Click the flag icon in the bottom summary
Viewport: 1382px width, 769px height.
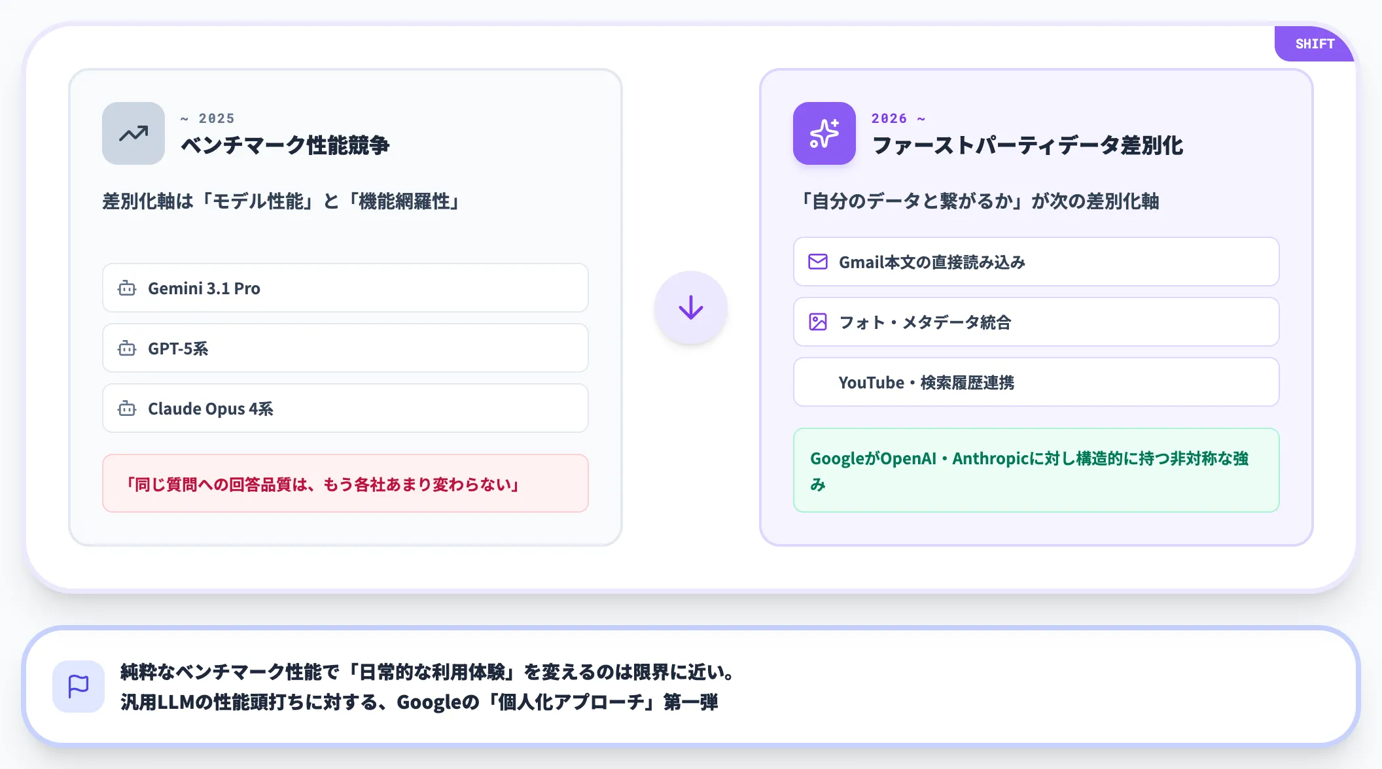79,687
